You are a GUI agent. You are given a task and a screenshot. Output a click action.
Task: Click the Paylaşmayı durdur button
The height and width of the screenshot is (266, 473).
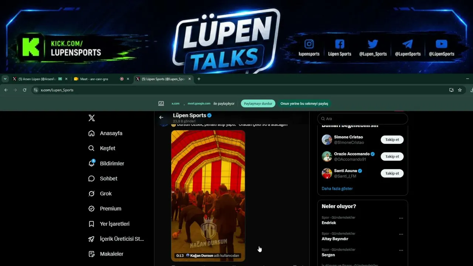point(258,104)
